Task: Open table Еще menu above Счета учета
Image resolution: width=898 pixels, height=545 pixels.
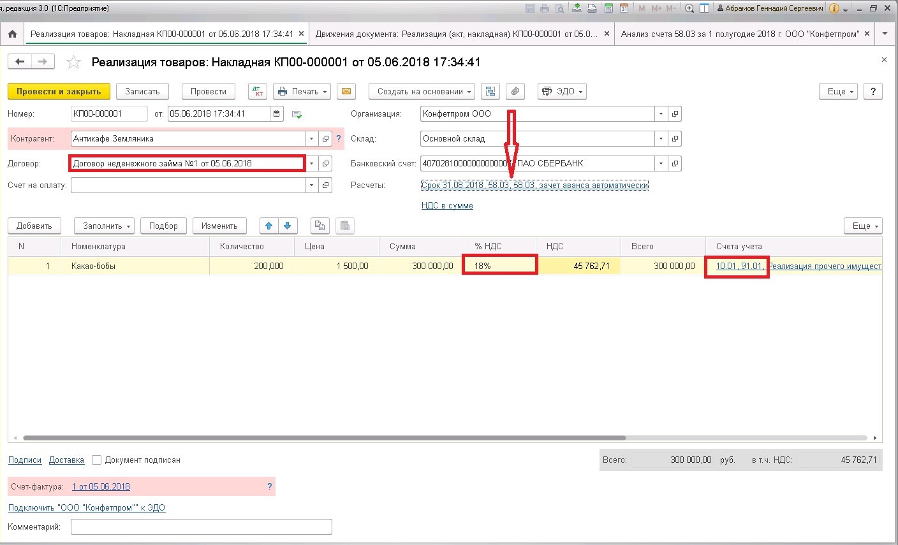Action: [x=864, y=226]
